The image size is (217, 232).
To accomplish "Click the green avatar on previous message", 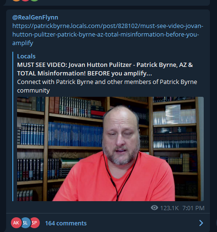I will pos(35,0).
